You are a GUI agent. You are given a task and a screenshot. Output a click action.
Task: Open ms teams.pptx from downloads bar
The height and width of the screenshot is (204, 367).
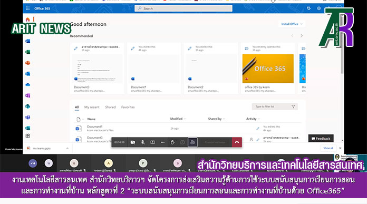click(x=42, y=148)
